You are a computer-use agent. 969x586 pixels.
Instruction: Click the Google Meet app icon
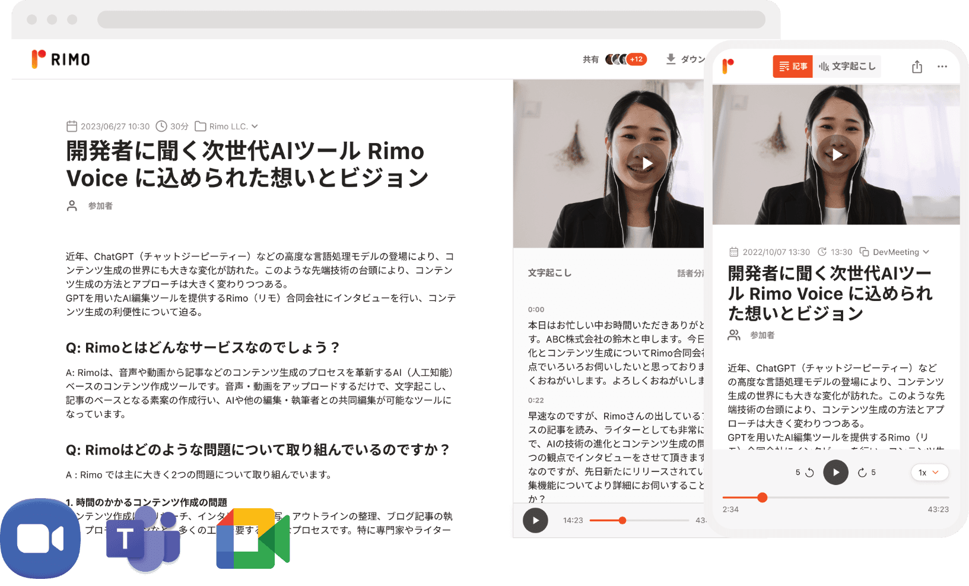pos(253,539)
